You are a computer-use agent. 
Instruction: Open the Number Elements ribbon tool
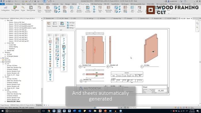tap(79, 9)
